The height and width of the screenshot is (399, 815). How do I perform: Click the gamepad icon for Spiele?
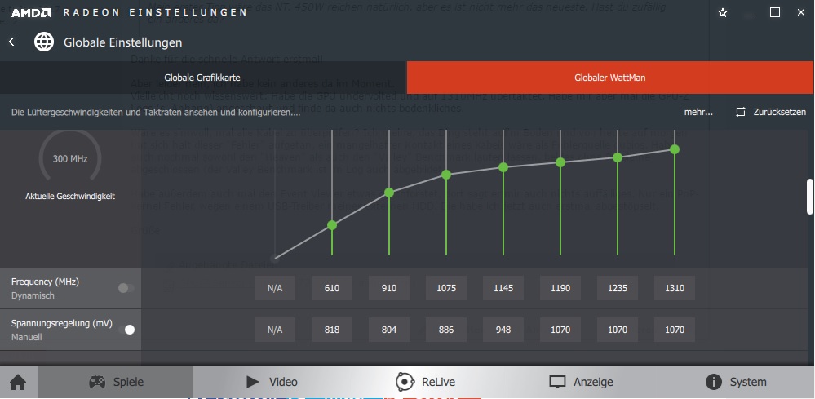click(97, 383)
